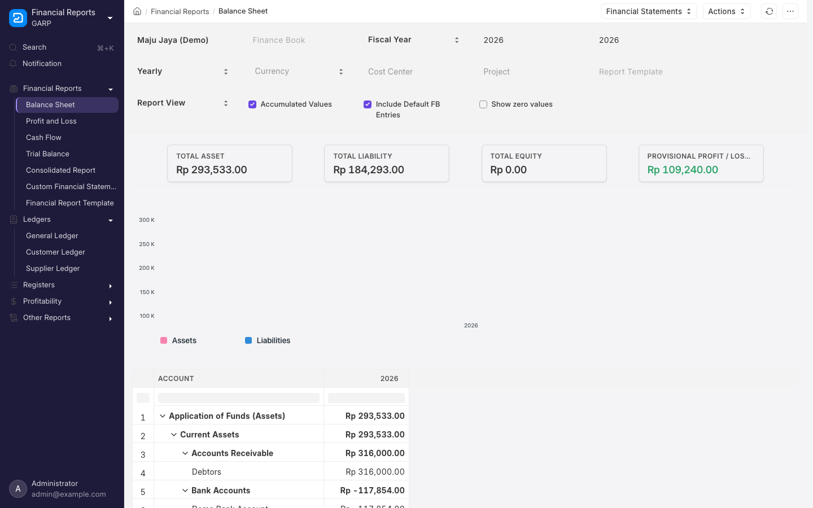The width and height of the screenshot is (813, 508).
Task: Click the Search magnifier icon in sidebar
Action: coord(14,47)
